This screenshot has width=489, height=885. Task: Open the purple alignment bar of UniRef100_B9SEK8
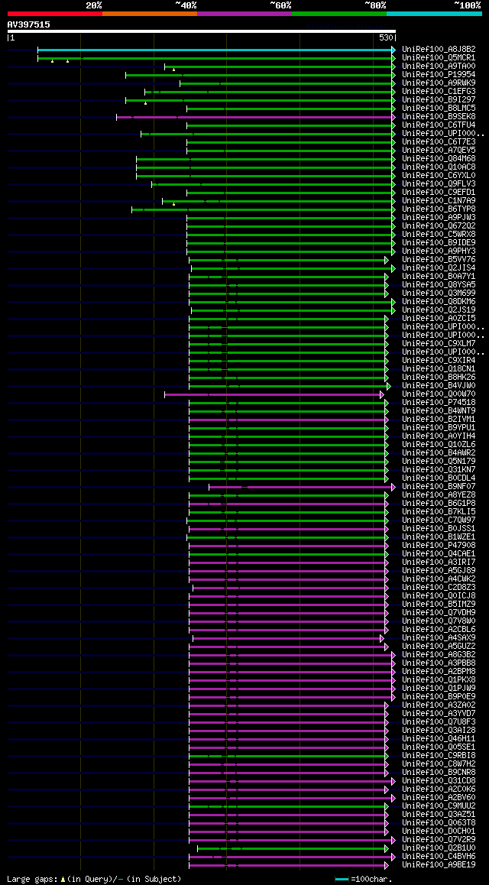[x=256, y=117]
